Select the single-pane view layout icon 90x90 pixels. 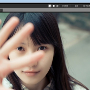coord(50,6)
